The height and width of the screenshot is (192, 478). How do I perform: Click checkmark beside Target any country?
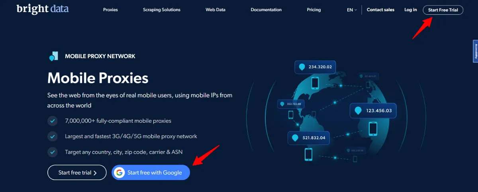(52, 152)
